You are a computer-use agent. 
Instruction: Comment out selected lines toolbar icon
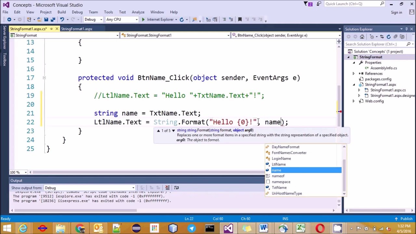[224, 19]
